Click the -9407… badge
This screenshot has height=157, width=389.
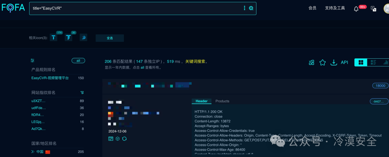pyautogui.click(x=379, y=101)
